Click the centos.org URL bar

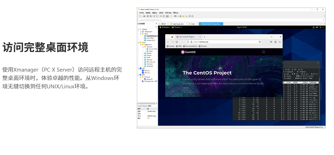[224, 42]
